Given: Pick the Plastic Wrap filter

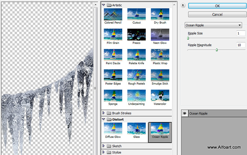Looking at the screenshot, I should pos(160,55).
